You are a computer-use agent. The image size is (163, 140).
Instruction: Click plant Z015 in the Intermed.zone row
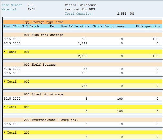(x=7, y=124)
